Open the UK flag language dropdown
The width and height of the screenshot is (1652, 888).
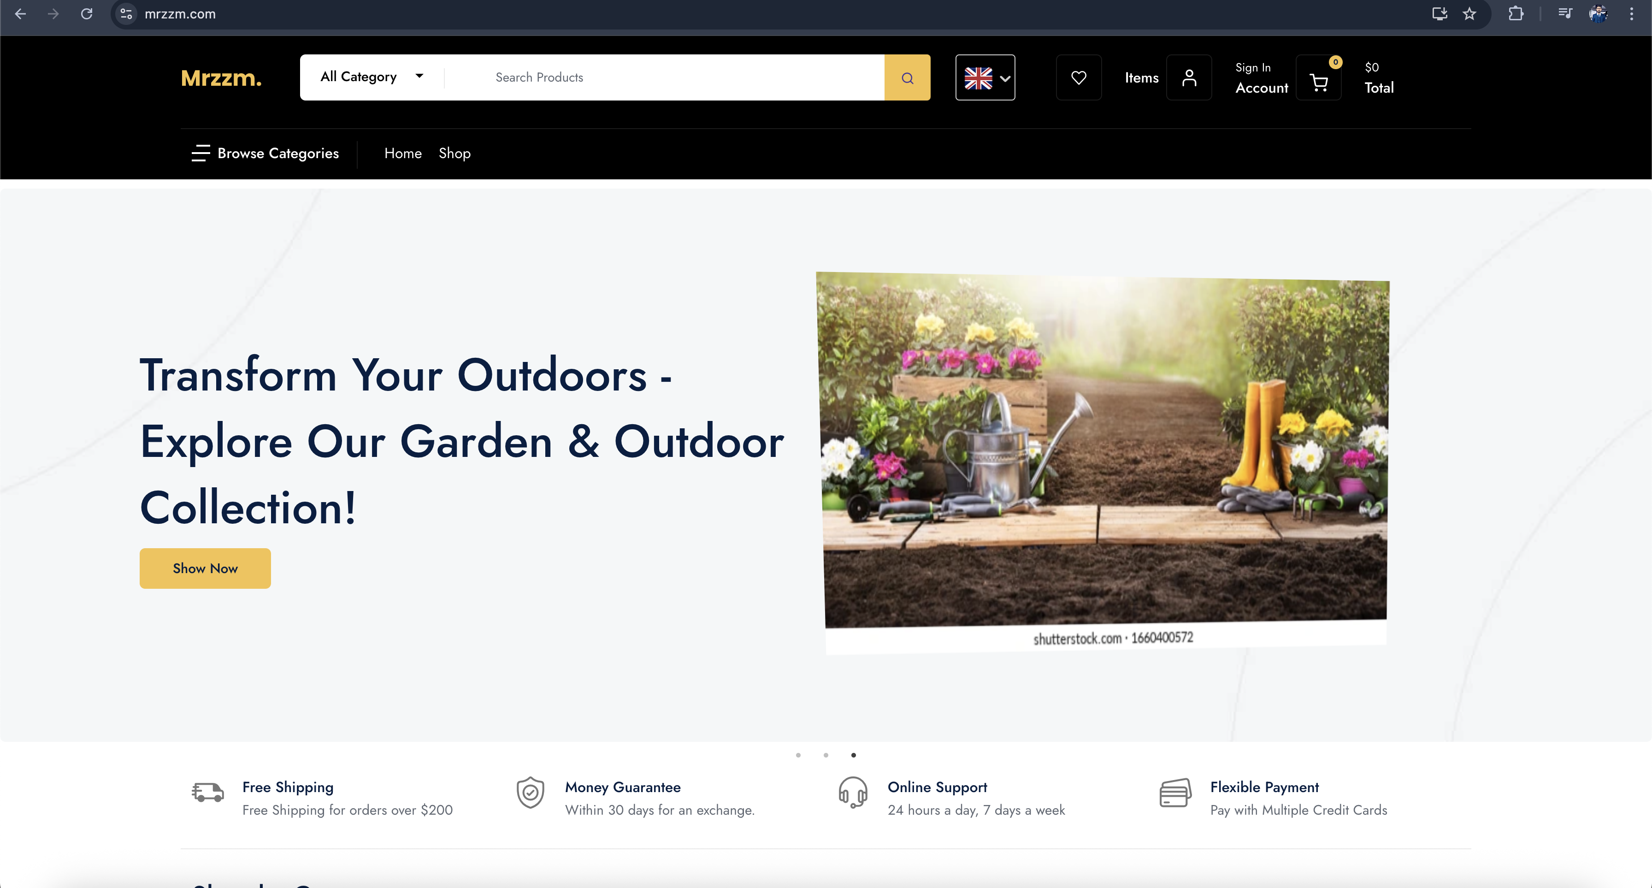point(985,77)
